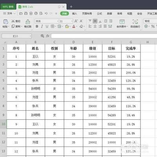Decrease indent in the alignment group
Image resolution: width=157 pixels, height=157 pixels.
(x=106, y=21)
